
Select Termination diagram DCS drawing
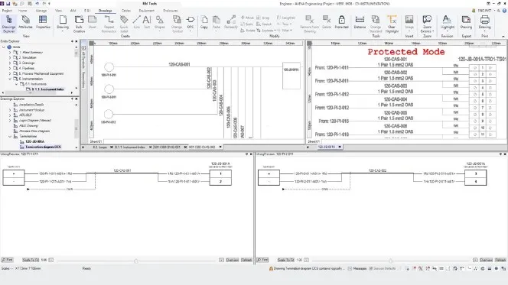[x=43, y=147]
